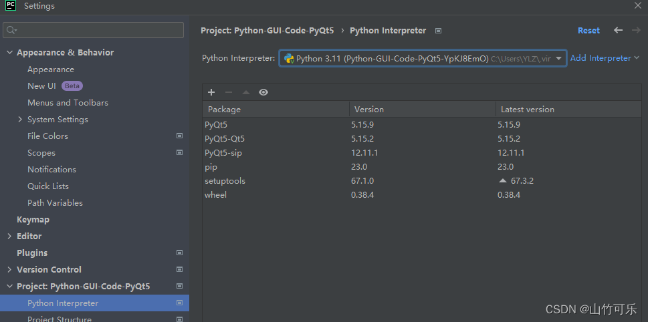Click project marker icon on File Colors row
Screen dimensions: 648x322
point(179,136)
